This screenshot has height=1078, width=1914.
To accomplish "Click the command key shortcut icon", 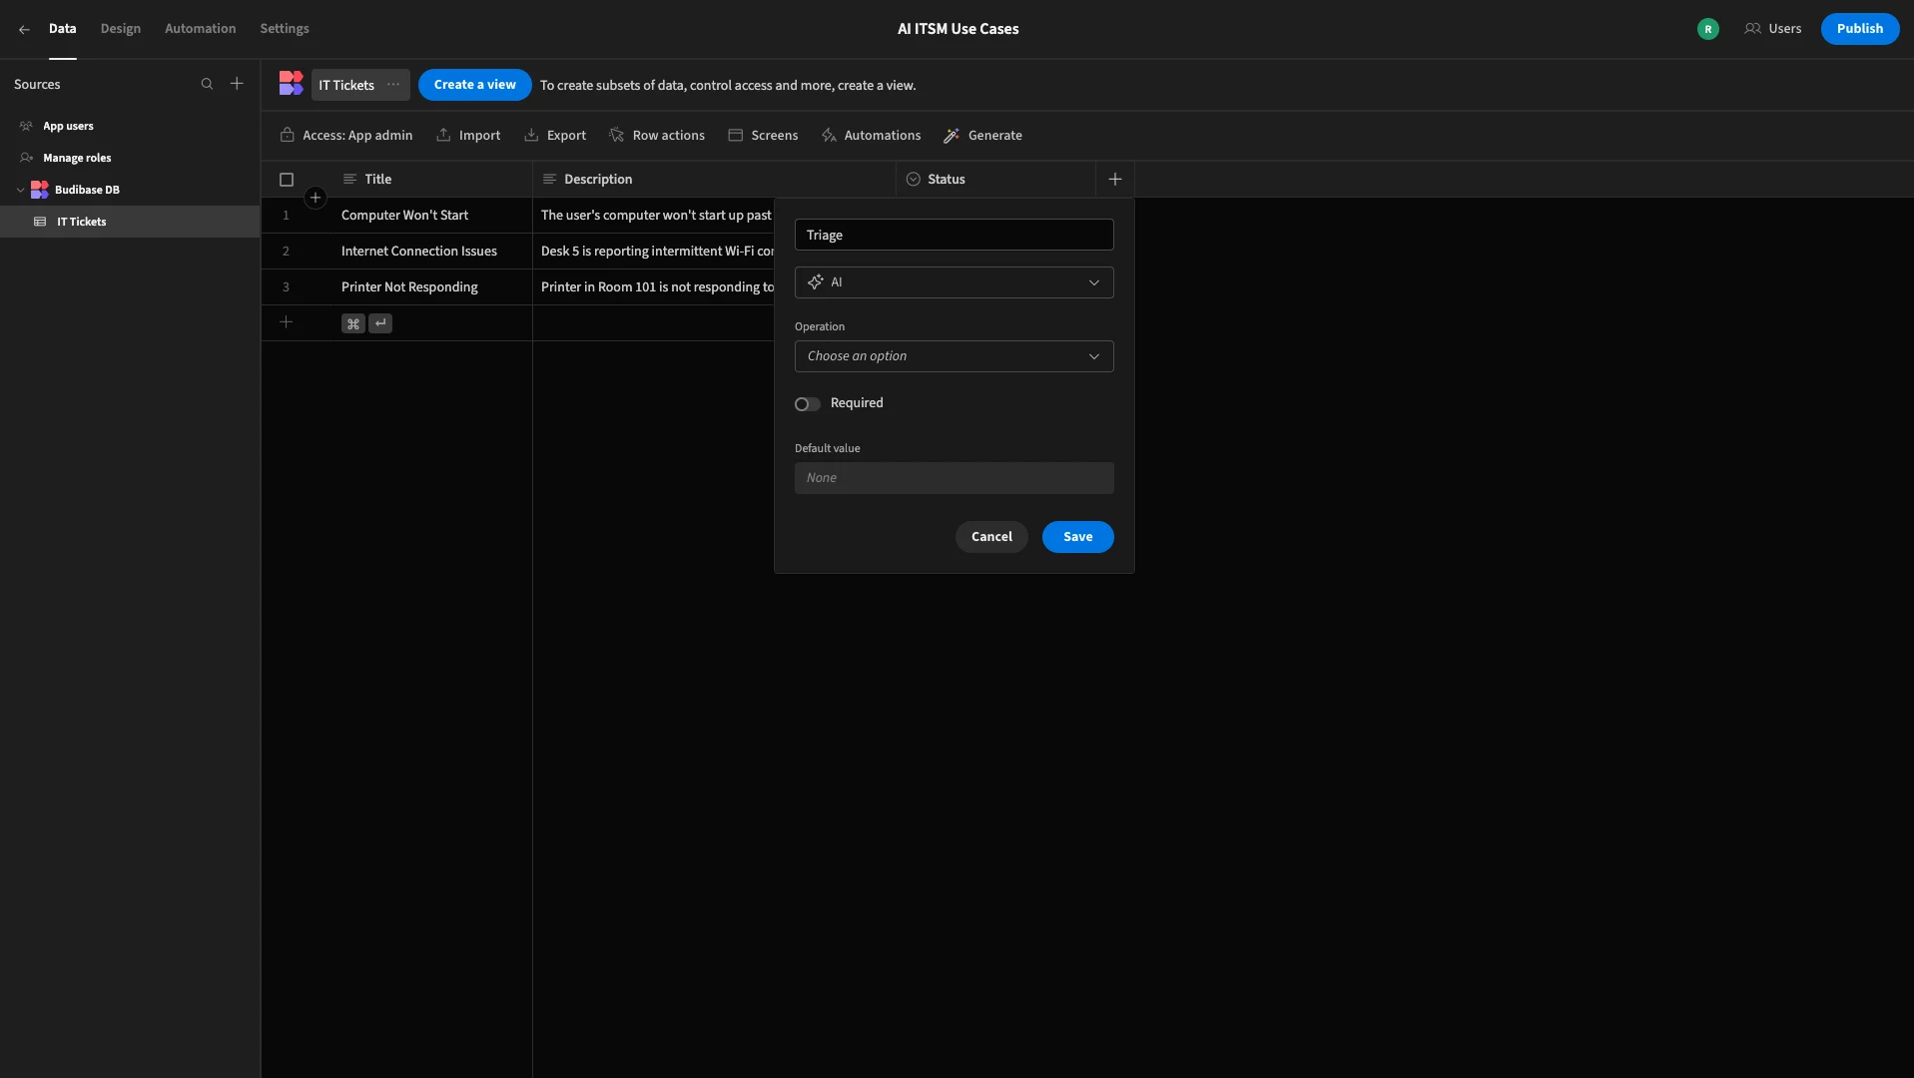I will [x=352, y=323].
